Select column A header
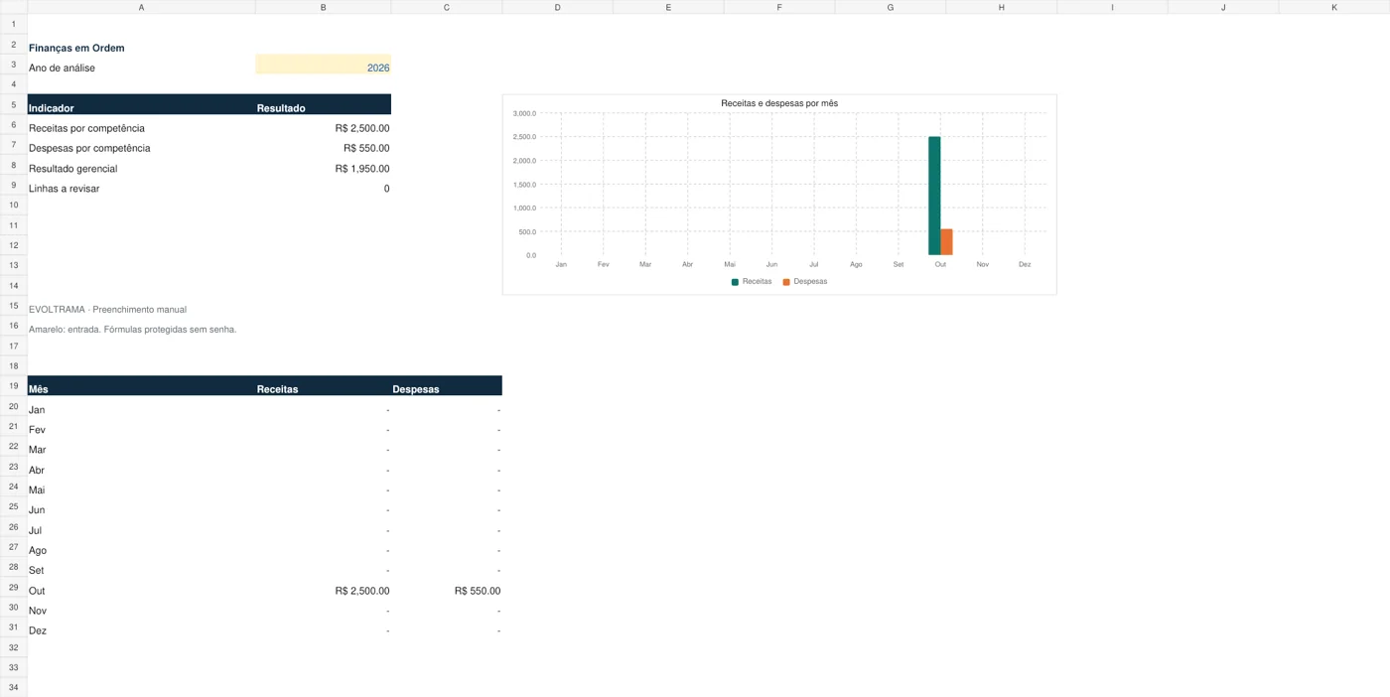The height and width of the screenshot is (697, 1390). (141, 7)
